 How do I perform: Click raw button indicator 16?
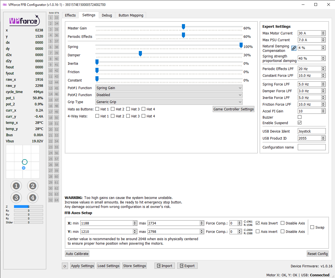[x=51, y=106]
